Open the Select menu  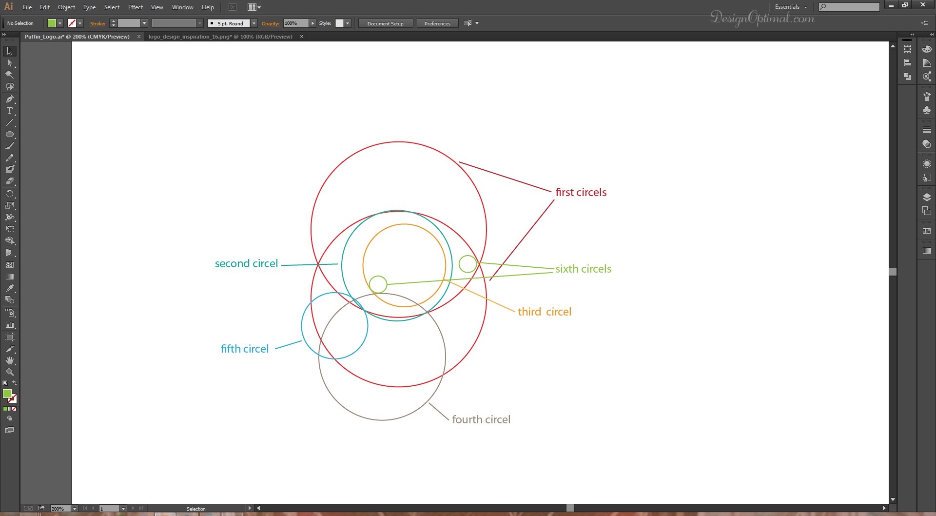(x=112, y=7)
